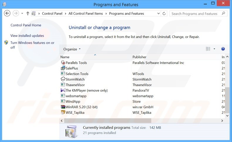Select WSE_Taplika program icon
232x142 pixels.
pyautogui.click(x=63, y=112)
